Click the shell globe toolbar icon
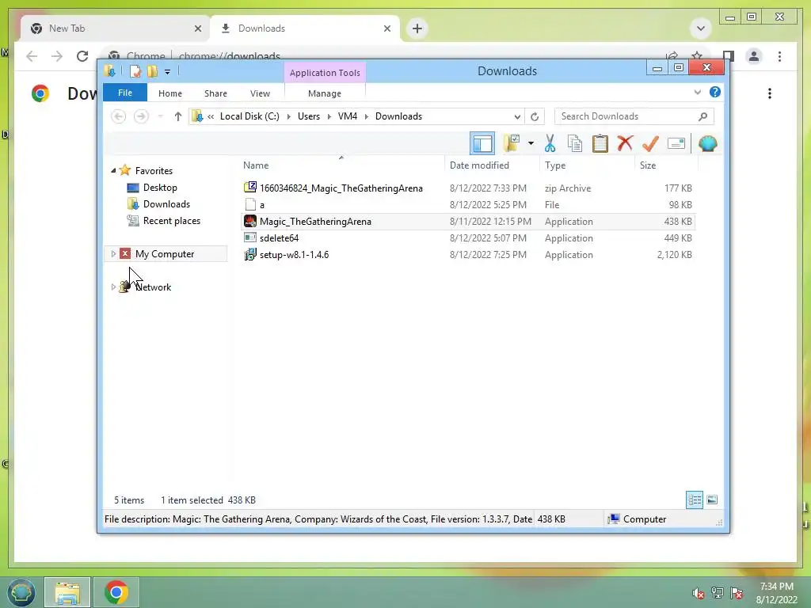 pyautogui.click(x=707, y=143)
